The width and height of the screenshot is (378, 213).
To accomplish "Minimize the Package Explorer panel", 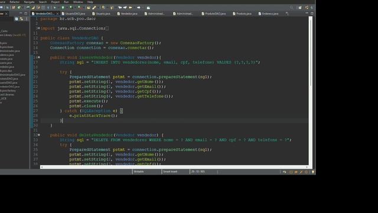I will [x=21, y=13].
